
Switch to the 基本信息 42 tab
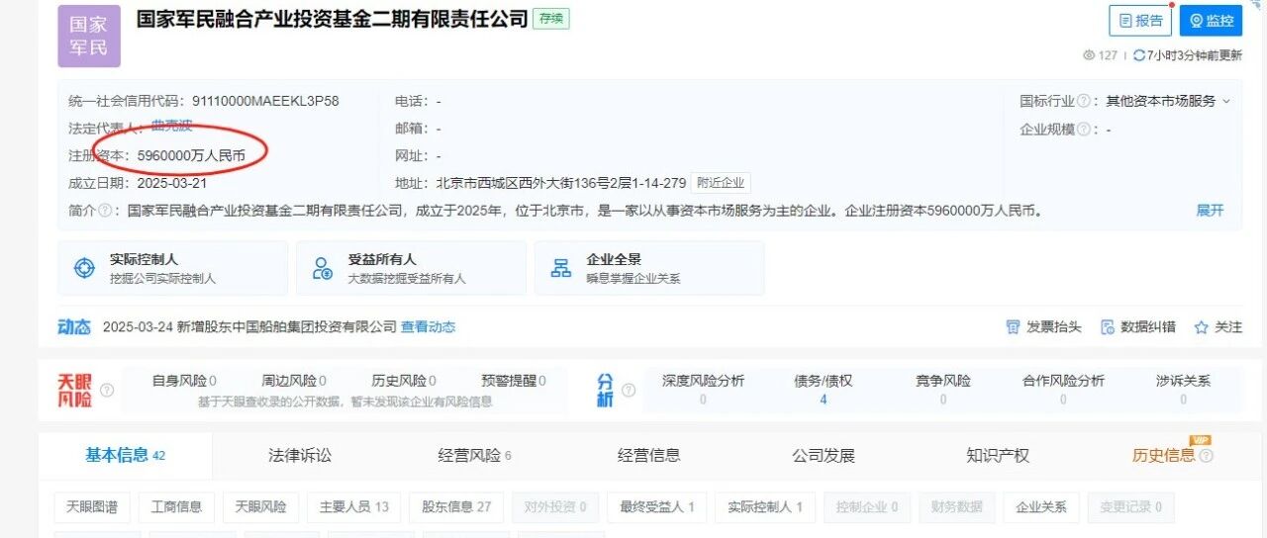[125, 456]
